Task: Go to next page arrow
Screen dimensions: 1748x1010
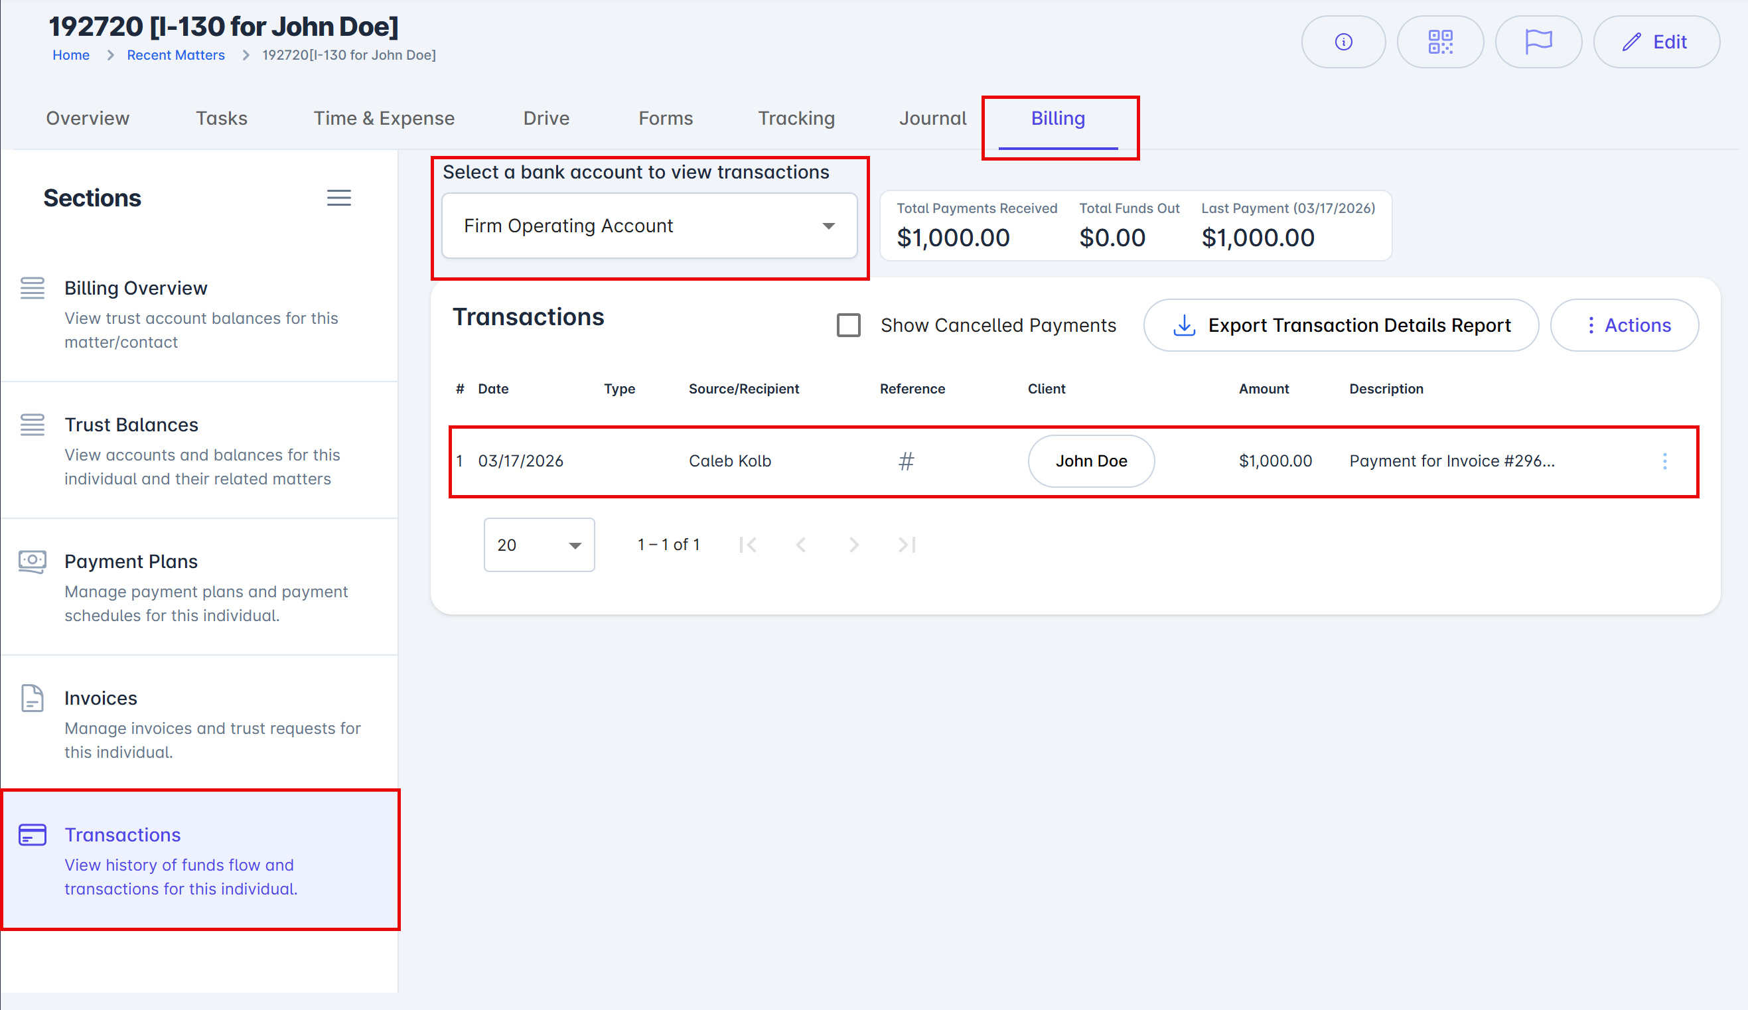Action: click(x=854, y=545)
